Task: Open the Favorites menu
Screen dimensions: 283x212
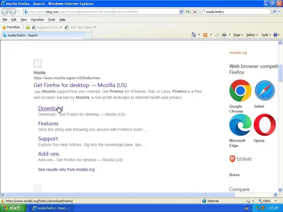Action: [x=37, y=20]
